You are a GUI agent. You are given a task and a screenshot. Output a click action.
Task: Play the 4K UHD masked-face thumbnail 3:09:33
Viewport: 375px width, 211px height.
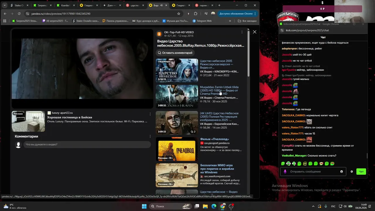(177, 123)
